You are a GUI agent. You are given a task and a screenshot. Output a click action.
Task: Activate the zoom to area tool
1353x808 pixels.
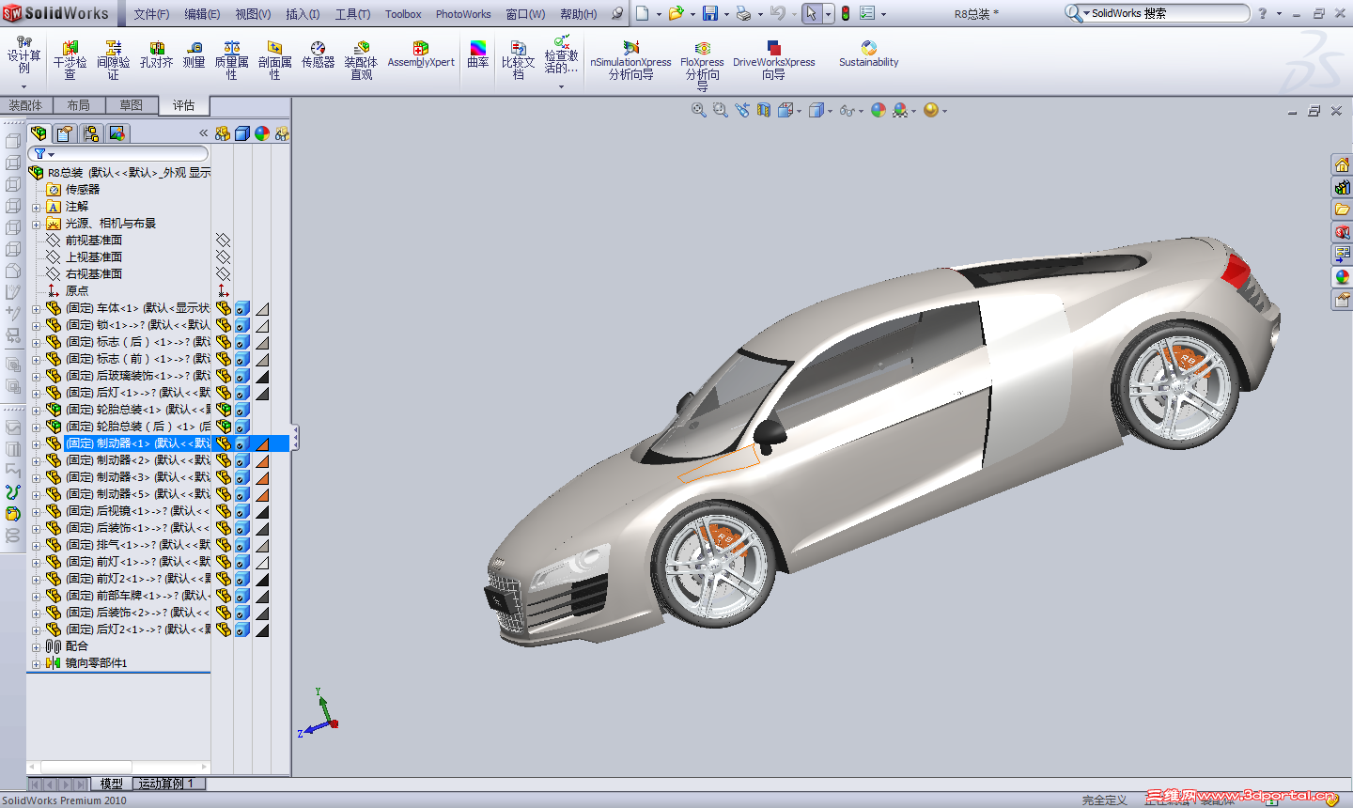point(720,110)
